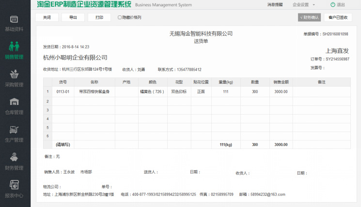Click the 橘黄色（726） color cell
361x207 pixels.
pyautogui.click(x=153, y=91)
